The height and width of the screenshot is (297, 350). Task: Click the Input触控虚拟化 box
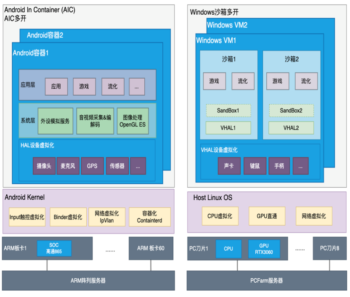point(27,217)
